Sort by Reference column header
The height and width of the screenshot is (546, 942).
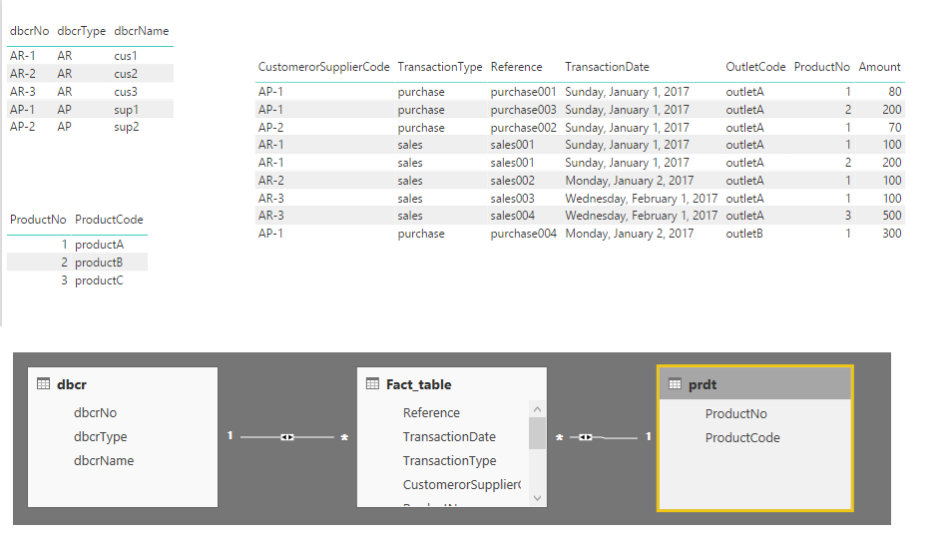(x=516, y=67)
